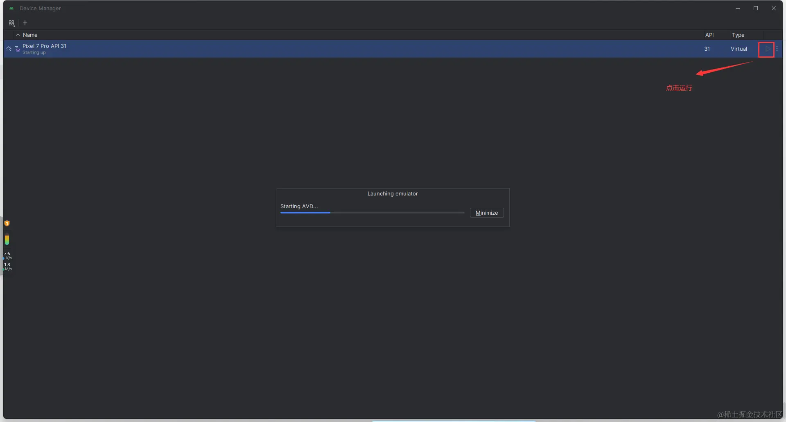Click the green memory usage gauge widget
Screen dimensions: 786x422
(x=7, y=240)
